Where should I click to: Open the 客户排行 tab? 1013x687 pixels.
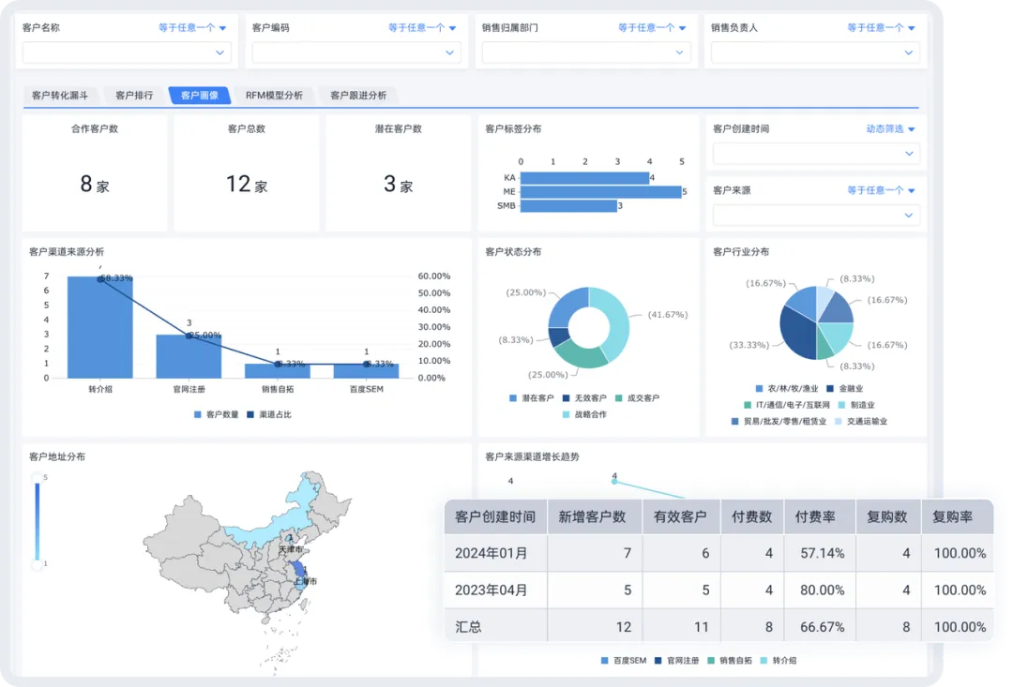tap(132, 95)
